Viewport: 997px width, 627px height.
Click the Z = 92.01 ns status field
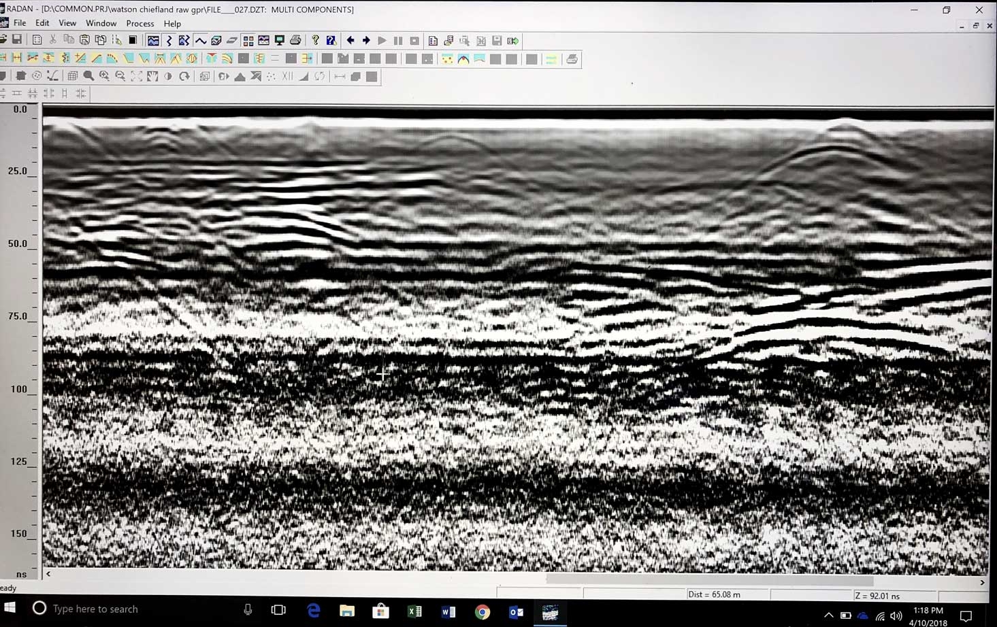pyautogui.click(x=895, y=596)
